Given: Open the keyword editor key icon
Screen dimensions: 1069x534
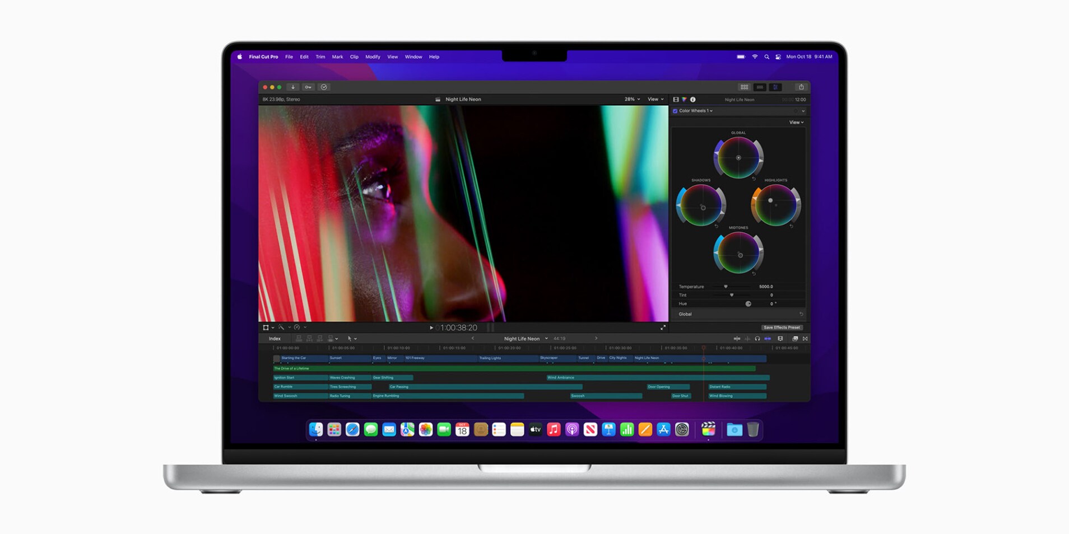Looking at the screenshot, I should (x=308, y=87).
